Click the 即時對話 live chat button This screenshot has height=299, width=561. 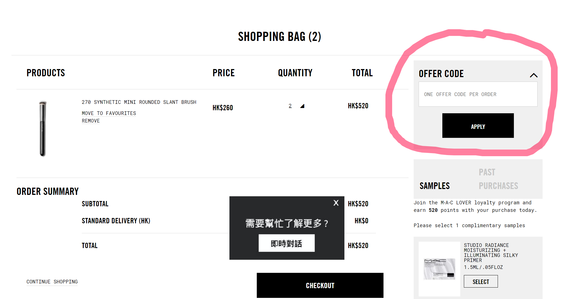[286, 242]
